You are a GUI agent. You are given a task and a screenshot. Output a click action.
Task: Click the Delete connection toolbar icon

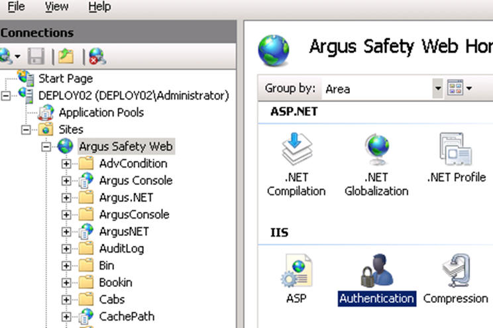click(x=97, y=56)
